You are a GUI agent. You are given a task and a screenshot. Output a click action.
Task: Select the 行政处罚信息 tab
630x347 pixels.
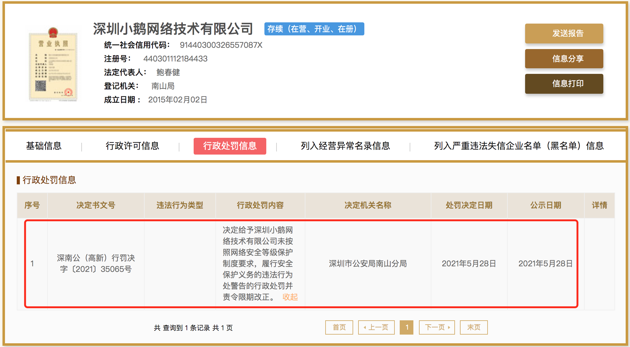[x=230, y=146]
